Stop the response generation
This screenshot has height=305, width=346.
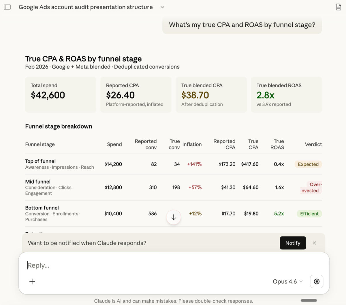pos(316,281)
